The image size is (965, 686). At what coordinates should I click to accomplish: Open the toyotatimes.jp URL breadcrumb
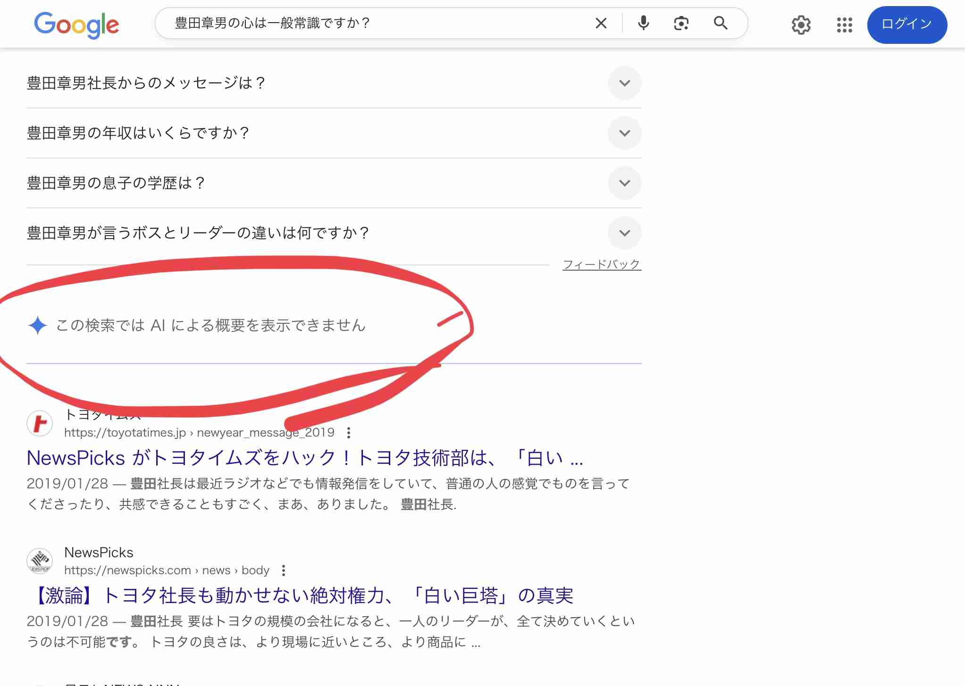[199, 432]
